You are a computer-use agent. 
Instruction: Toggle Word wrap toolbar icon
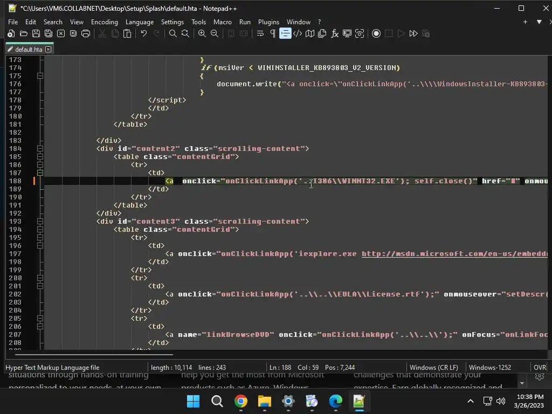tap(260, 33)
